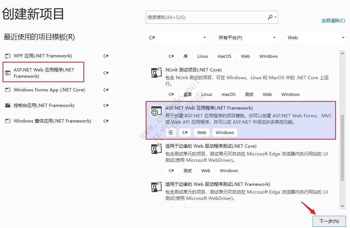Select the Windows Forms App (.NET Core) icon
The width and height of the screenshot is (350, 228).
(7, 90)
